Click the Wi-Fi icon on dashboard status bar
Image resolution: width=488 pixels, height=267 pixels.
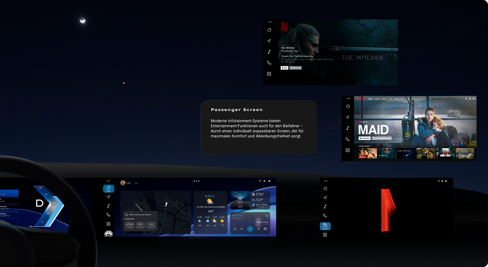260,181
